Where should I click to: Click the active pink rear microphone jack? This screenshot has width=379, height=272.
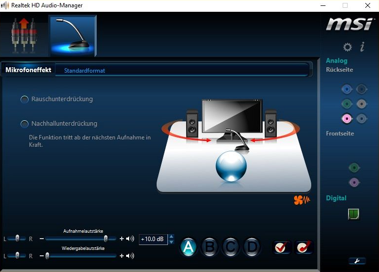pyautogui.click(x=347, y=118)
